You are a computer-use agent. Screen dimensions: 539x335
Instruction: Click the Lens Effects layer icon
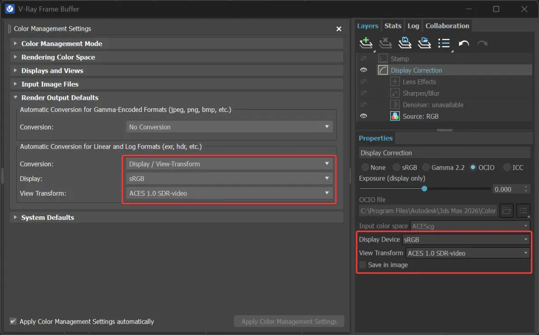(x=395, y=82)
